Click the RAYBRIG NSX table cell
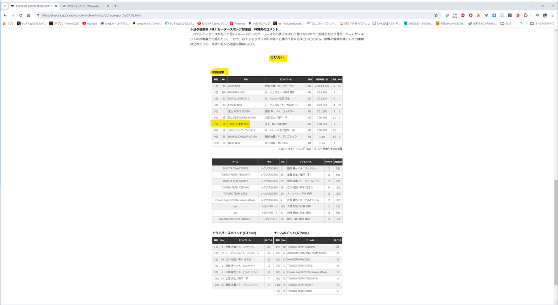The width and height of the screenshot is (558, 305). click(x=245, y=92)
